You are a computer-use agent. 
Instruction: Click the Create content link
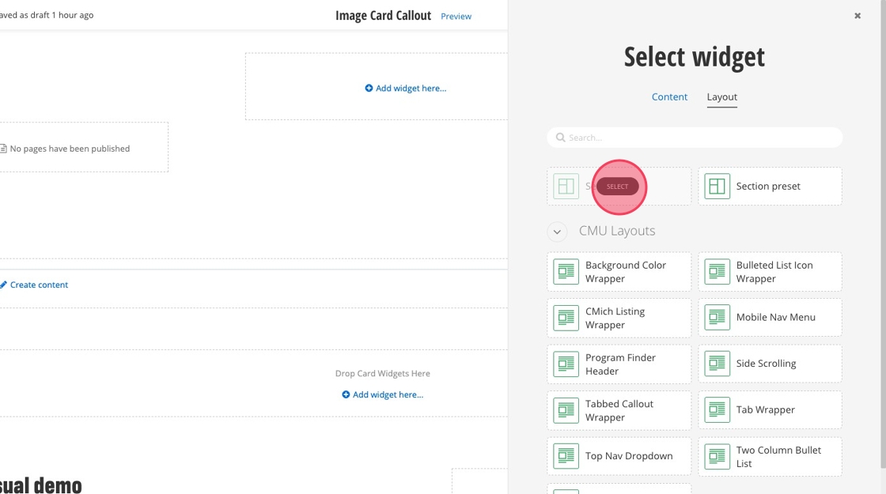click(39, 285)
